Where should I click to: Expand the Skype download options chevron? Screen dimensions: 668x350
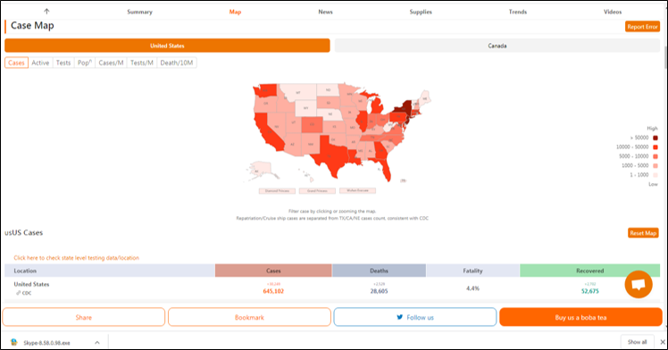tap(97, 342)
